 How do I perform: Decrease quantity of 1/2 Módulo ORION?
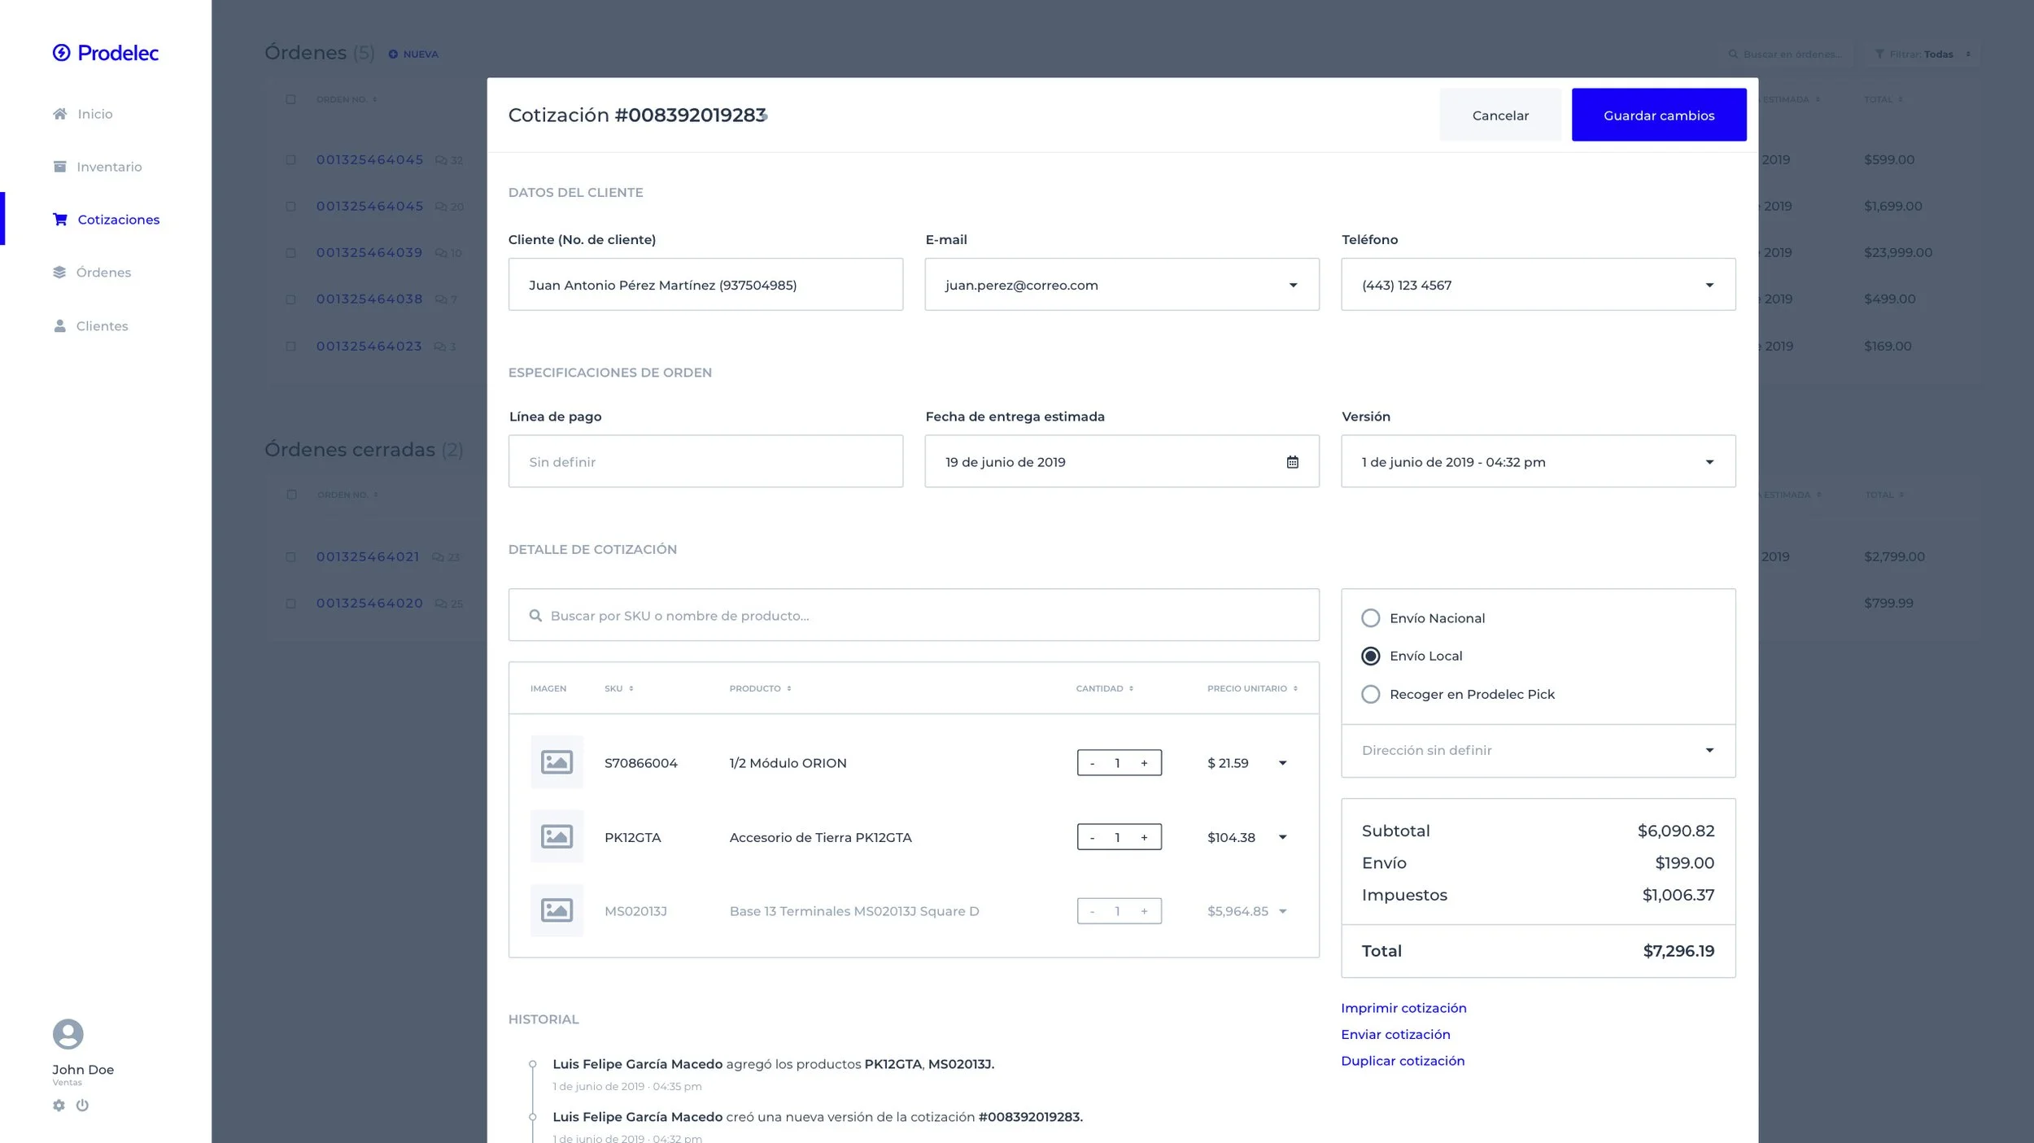[1092, 763]
